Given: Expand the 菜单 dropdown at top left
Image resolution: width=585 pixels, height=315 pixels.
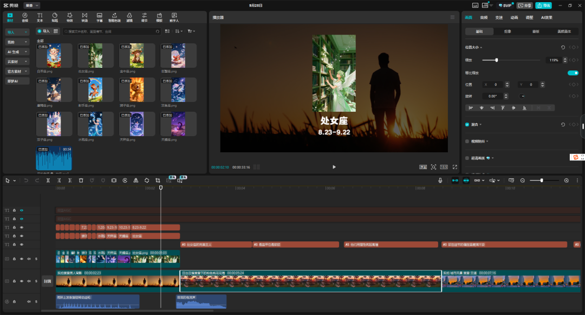Looking at the screenshot, I should click(x=31, y=5).
